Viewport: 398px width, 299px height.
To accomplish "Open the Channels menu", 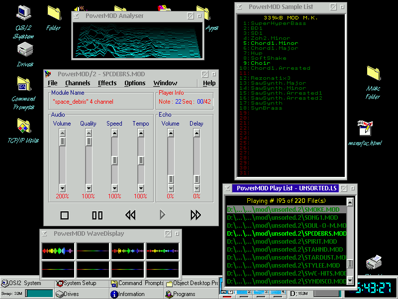I will coord(78,83).
